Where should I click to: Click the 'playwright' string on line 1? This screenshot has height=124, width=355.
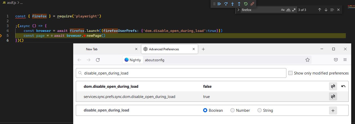point(87,16)
